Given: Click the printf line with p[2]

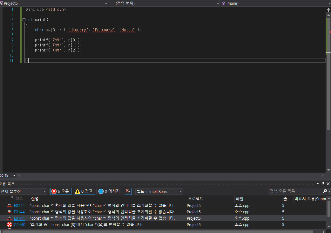Looking at the screenshot, I should click(x=58, y=50).
